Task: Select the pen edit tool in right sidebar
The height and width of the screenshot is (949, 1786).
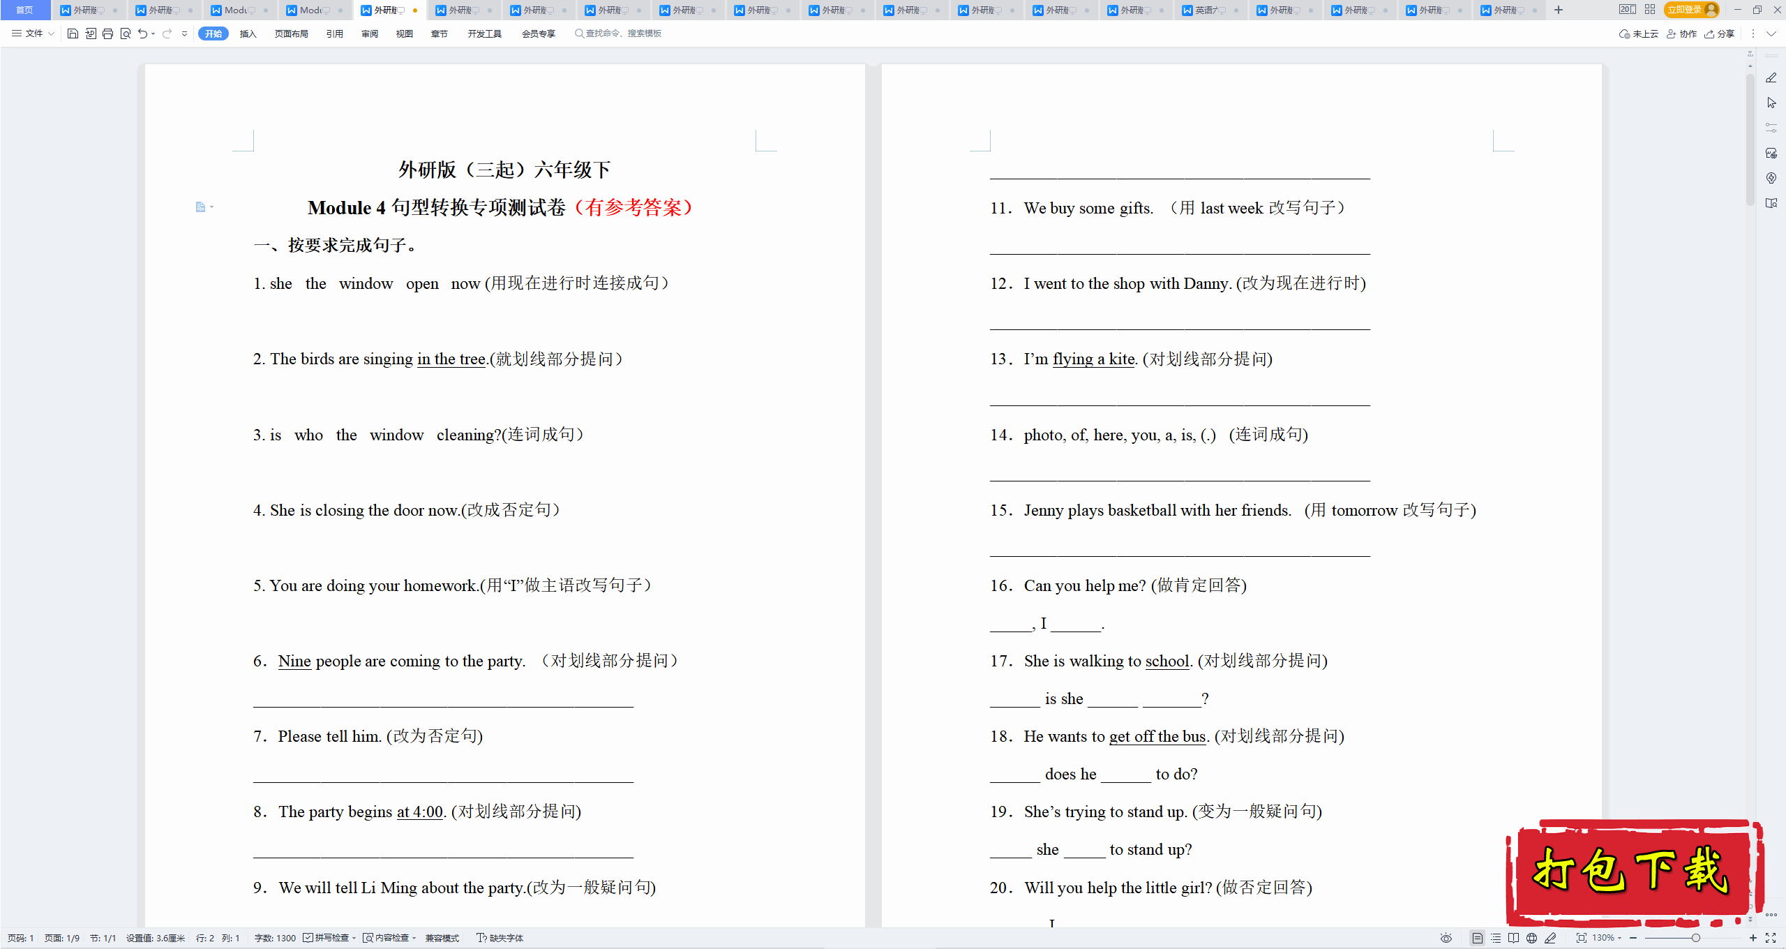Action: [x=1771, y=77]
